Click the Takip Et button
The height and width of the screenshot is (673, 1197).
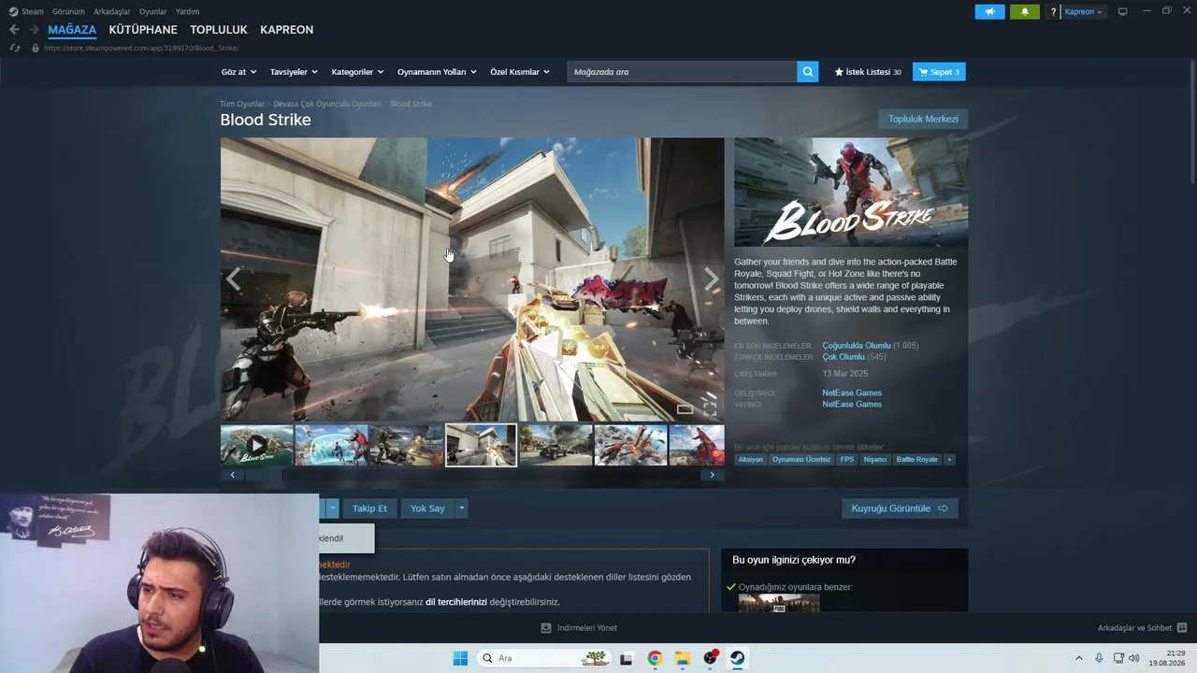pyautogui.click(x=369, y=508)
